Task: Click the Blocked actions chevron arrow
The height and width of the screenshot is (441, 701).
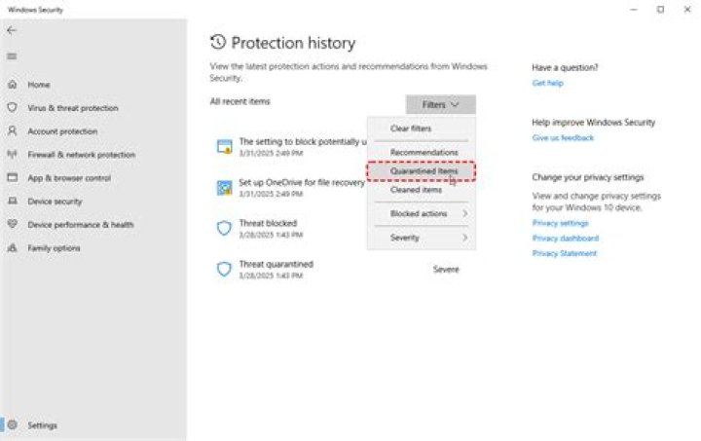Action: coord(465,213)
